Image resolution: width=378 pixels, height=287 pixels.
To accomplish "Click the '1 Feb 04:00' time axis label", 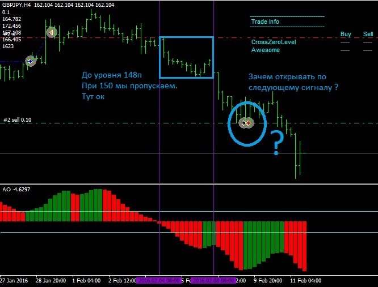I will coord(86,281).
